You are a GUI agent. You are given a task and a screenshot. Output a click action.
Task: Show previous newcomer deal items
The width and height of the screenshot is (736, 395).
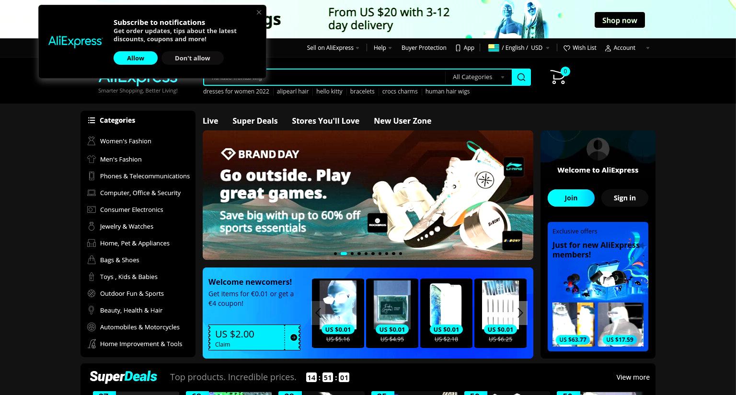318,313
